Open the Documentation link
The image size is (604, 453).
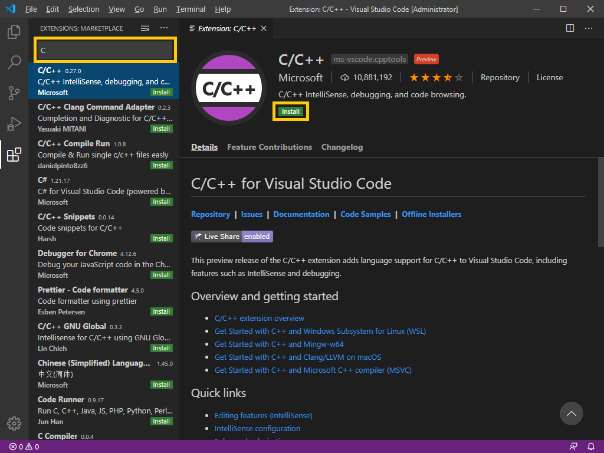(301, 215)
